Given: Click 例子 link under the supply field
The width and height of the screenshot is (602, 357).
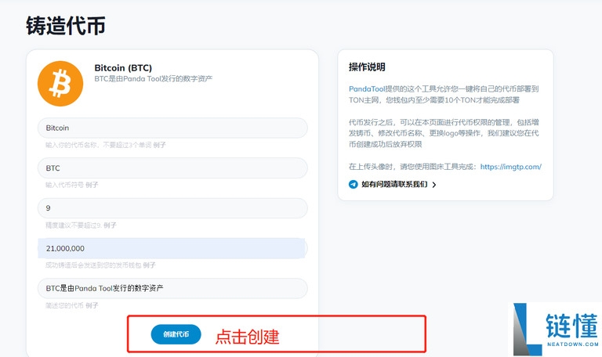Looking at the screenshot, I should pos(150,265).
